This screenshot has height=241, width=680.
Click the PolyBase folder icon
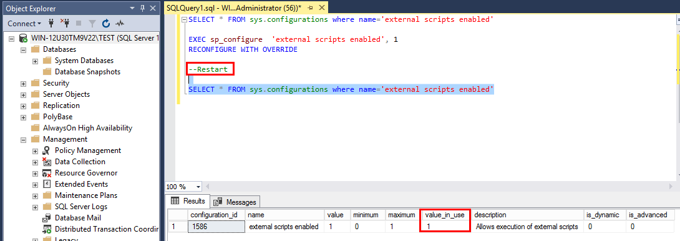click(x=35, y=117)
